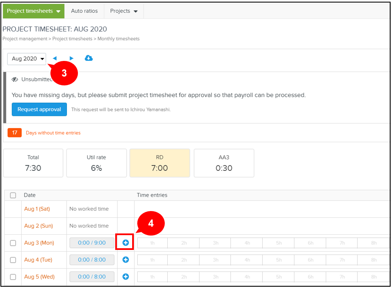The width and height of the screenshot is (391, 288).
Task: Select the RD 7:00 summary card
Action: click(159, 163)
